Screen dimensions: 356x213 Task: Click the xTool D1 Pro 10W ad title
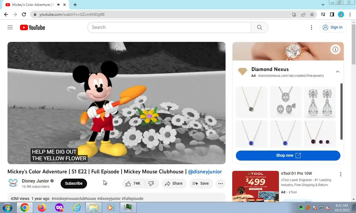pyautogui.click(x=296, y=174)
